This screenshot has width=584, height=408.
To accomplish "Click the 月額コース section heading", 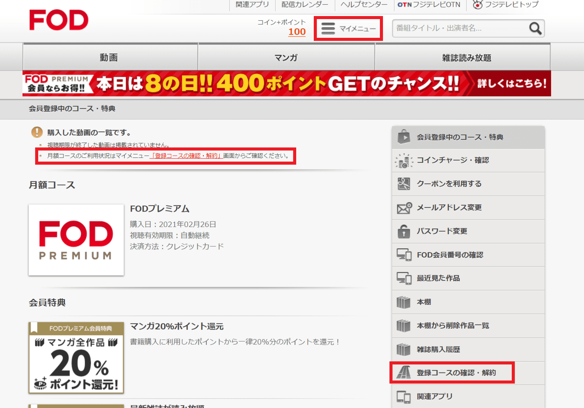I will click(52, 185).
